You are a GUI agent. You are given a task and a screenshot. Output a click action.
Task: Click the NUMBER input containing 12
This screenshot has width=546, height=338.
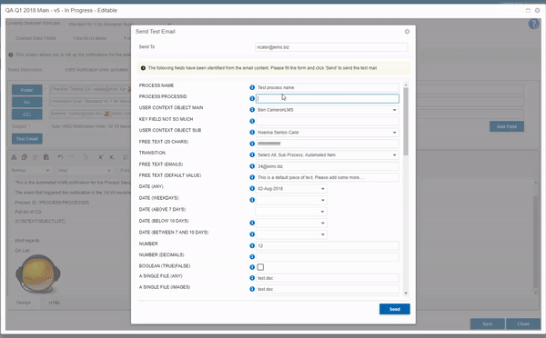[328, 246]
